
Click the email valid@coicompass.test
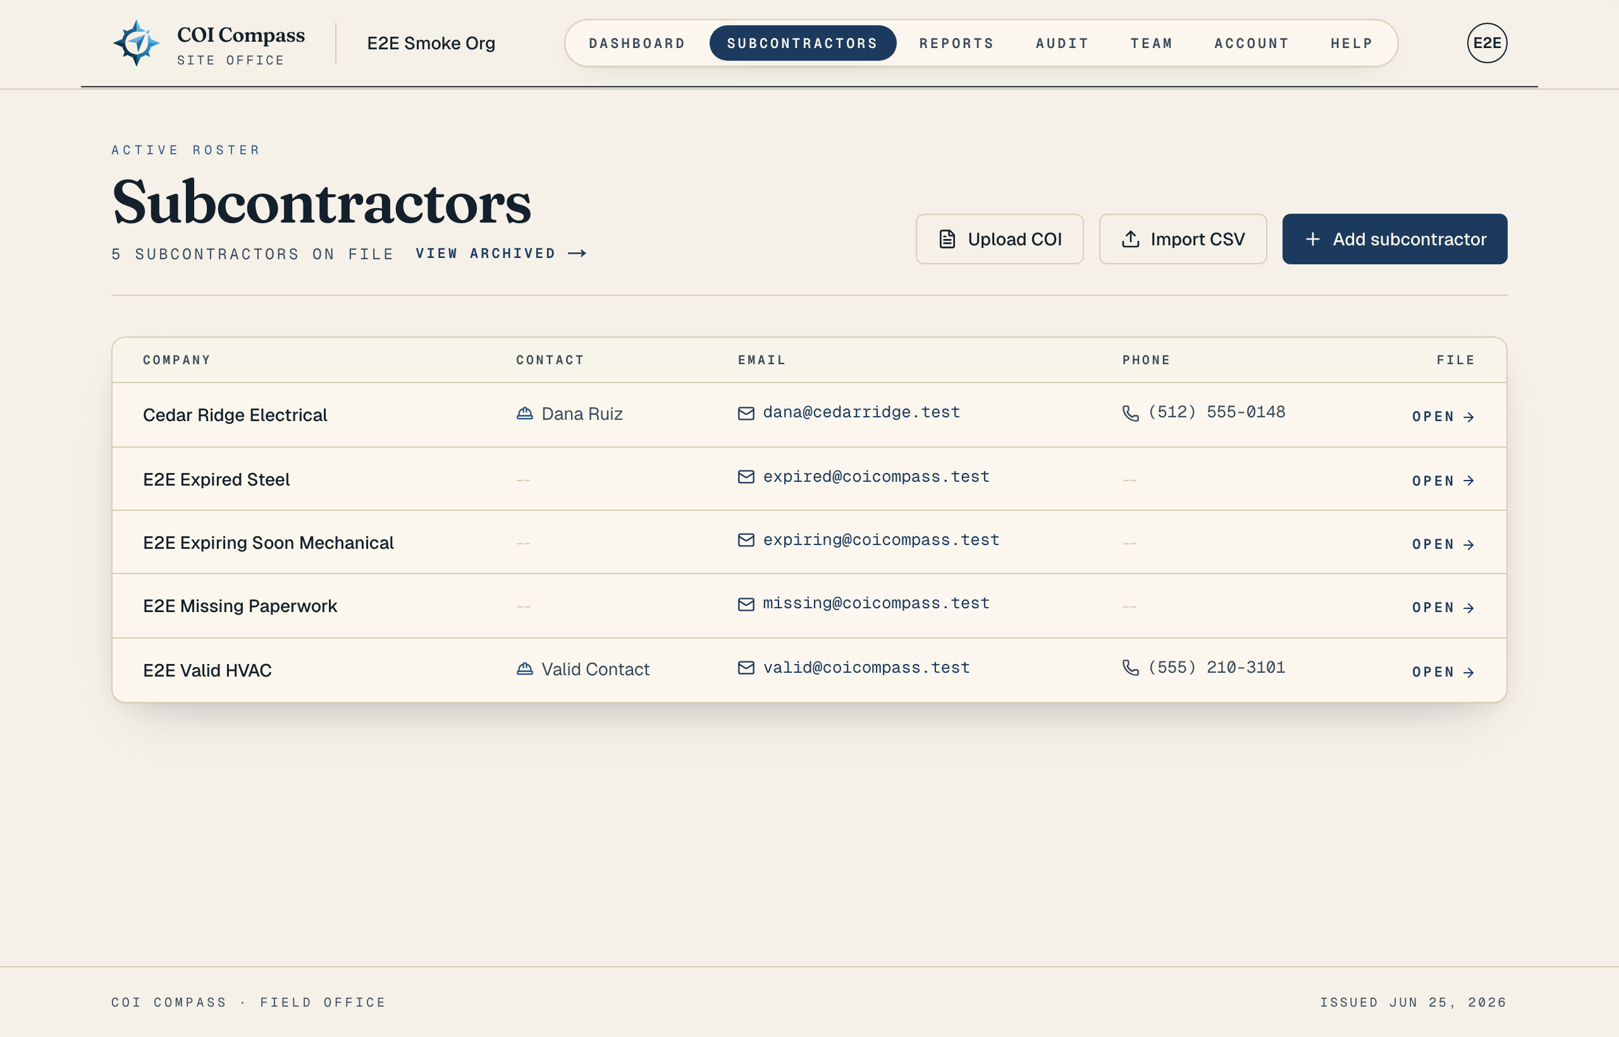[x=866, y=667]
